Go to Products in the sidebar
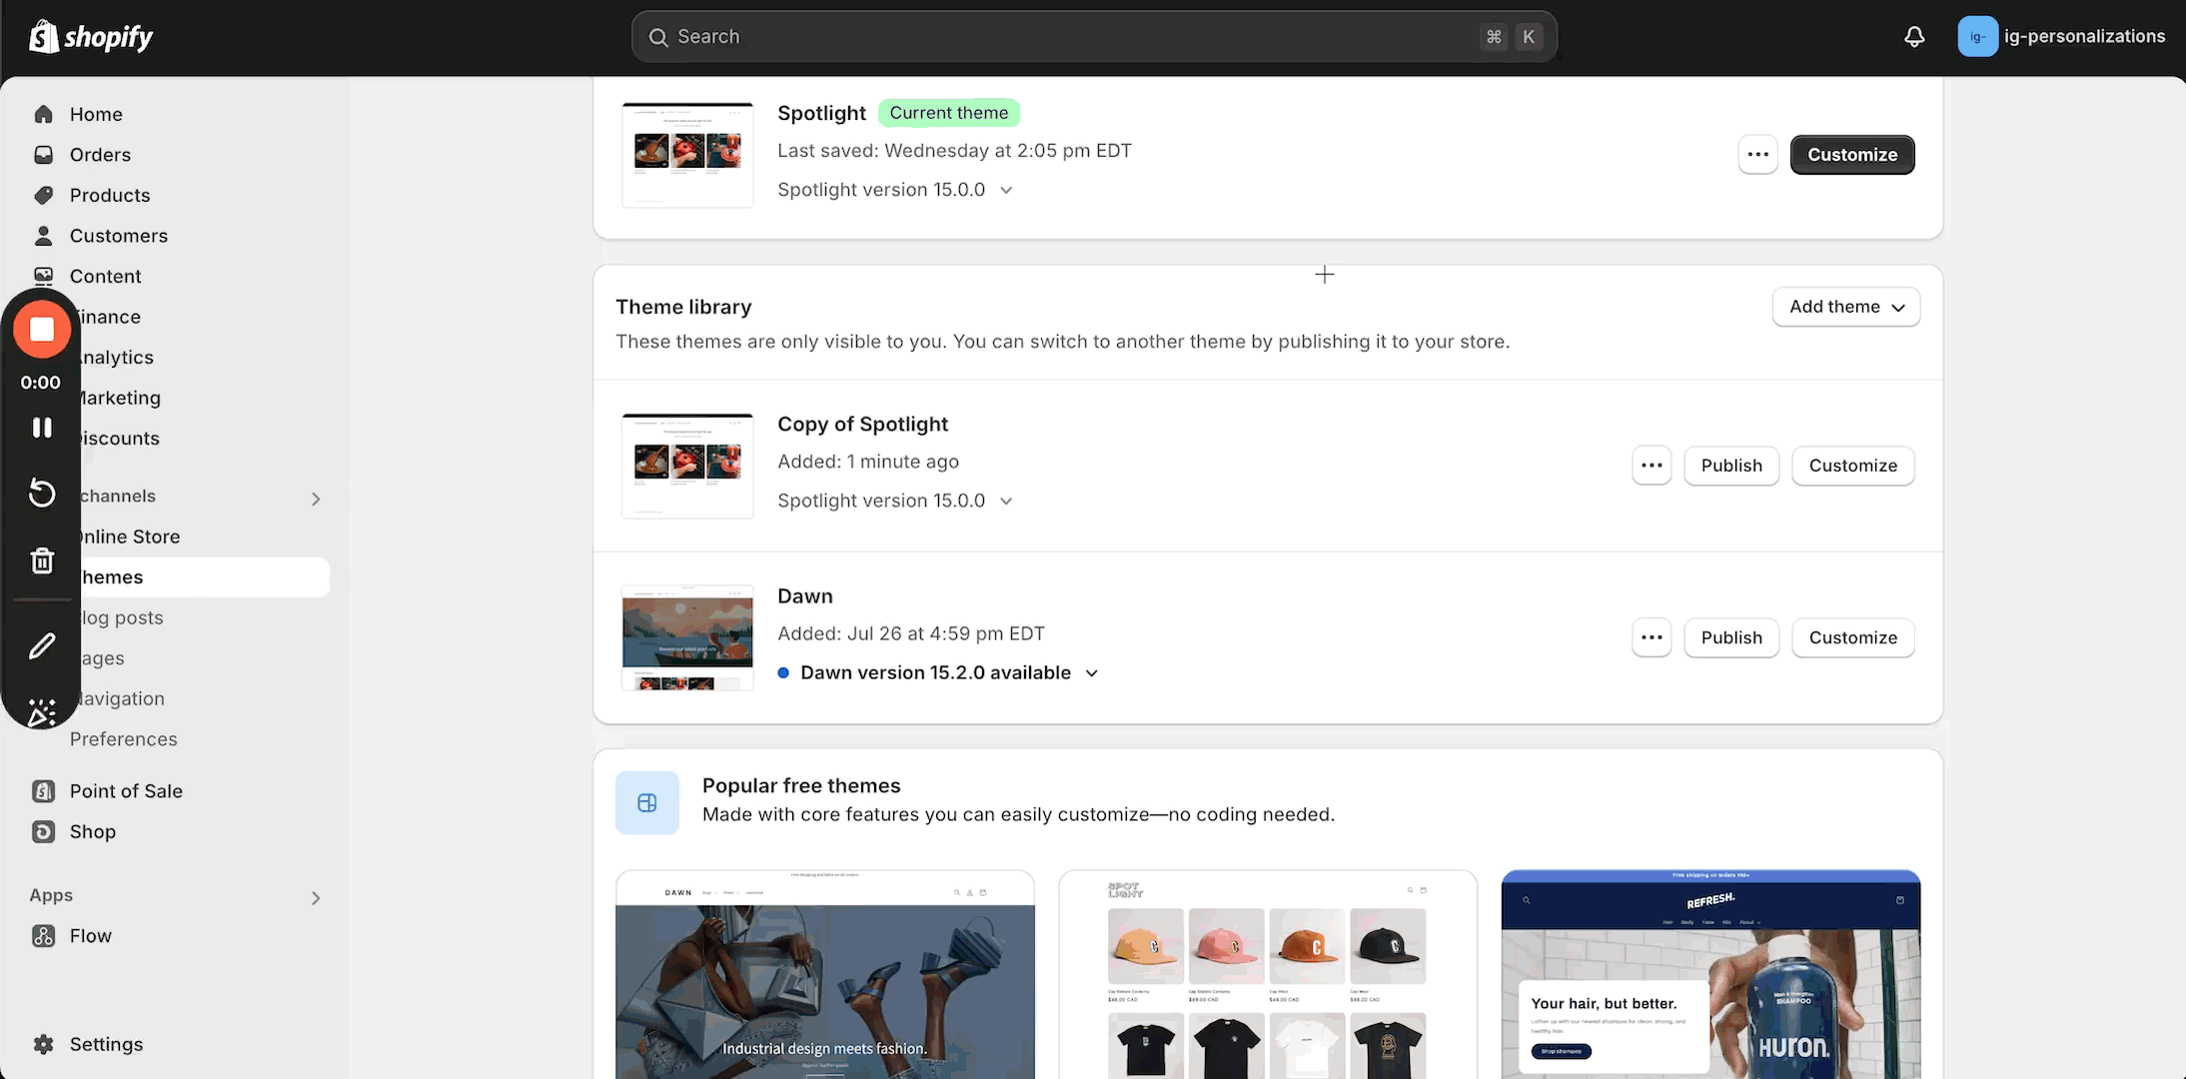The image size is (2186, 1079). click(110, 196)
